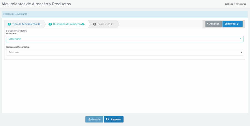Select the Busqueda de Almacén step tab
This screenshot has width=250, height=126.
tap(67, 24)
